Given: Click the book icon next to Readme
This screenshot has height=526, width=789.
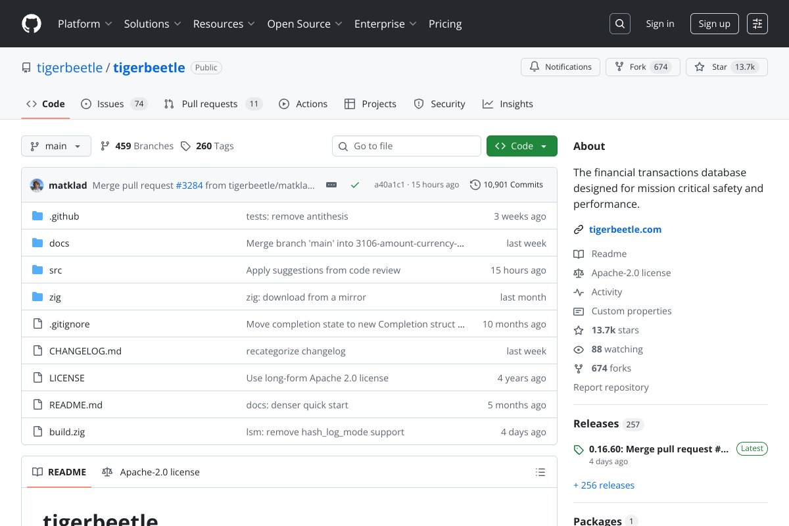Looking at the screenshot, I should [579, 254].
